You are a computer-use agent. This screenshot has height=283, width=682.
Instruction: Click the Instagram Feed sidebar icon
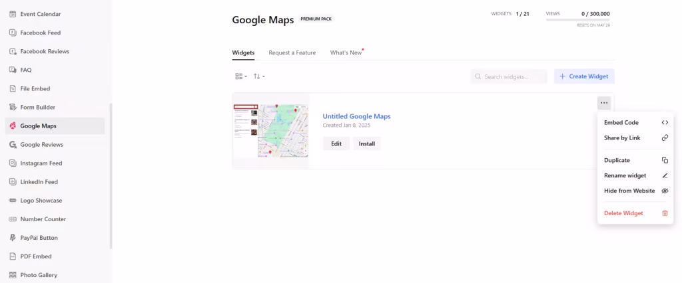coord(13,163)
